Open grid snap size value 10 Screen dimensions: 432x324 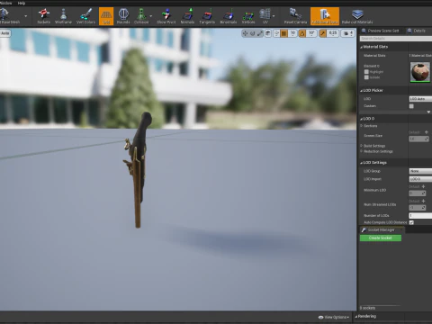[x=292, y=33]
